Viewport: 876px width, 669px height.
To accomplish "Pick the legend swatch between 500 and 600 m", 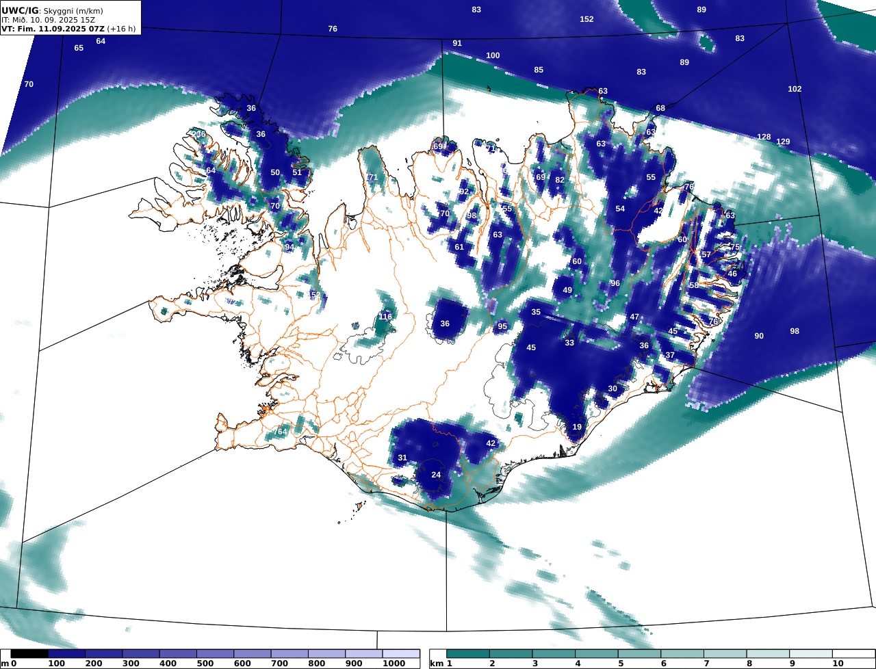I will pyautogui.click(x=215, y=654).
